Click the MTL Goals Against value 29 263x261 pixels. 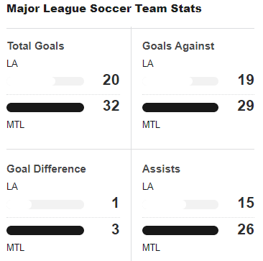coord(246,106)
